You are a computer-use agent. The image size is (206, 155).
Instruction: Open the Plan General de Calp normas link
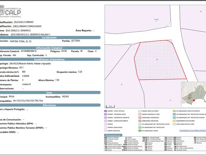point(192,131)
